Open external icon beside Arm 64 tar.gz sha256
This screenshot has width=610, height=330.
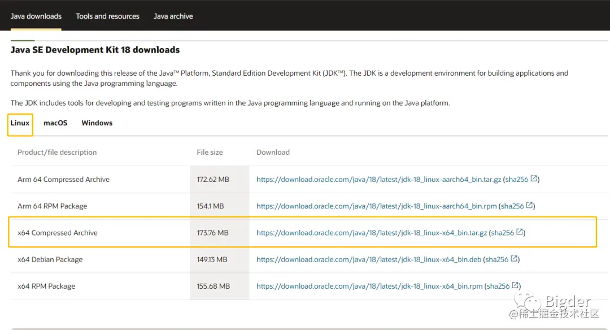pos(534,179)
